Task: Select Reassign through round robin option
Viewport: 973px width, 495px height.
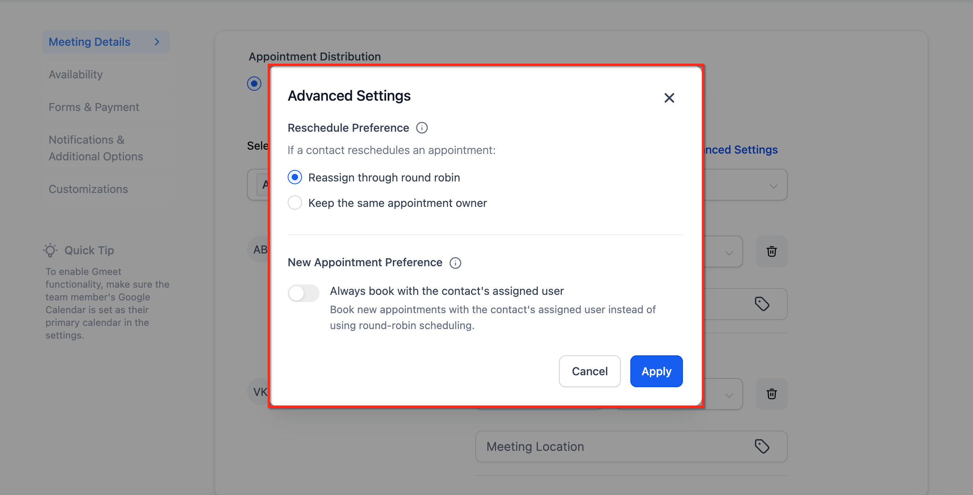Action: click(x=295, y=177)
